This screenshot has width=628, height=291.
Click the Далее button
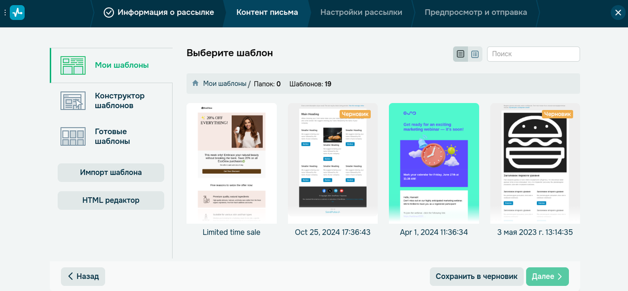pos(547,276)
